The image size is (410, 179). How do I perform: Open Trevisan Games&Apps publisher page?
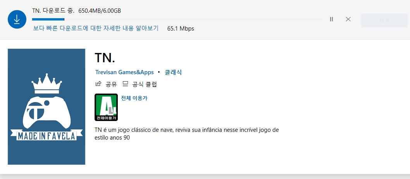(x=124, y=72)
